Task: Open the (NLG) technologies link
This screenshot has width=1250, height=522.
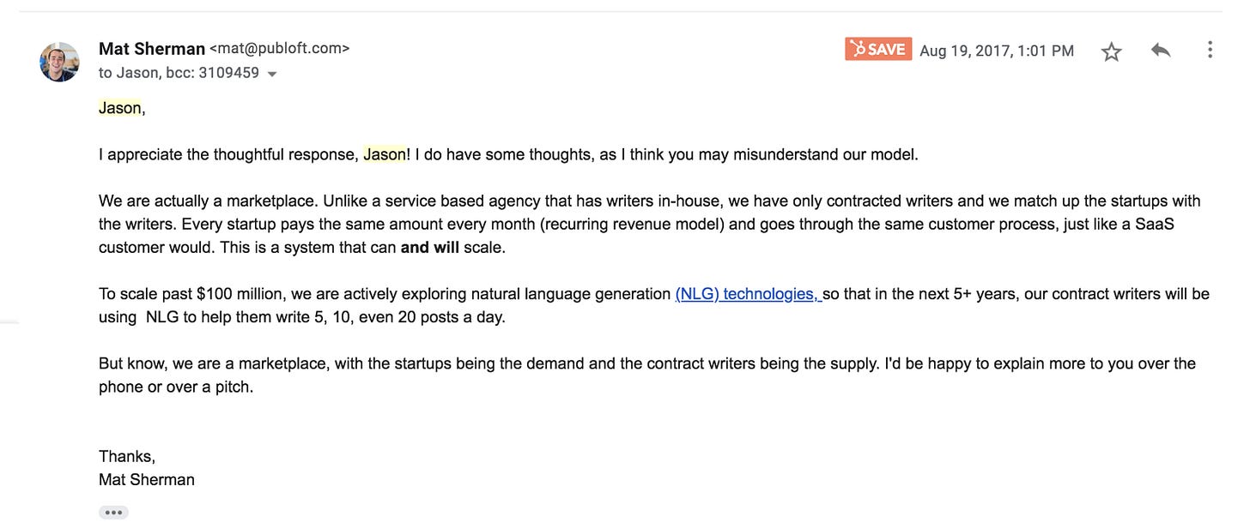Action: pos(748,294)
